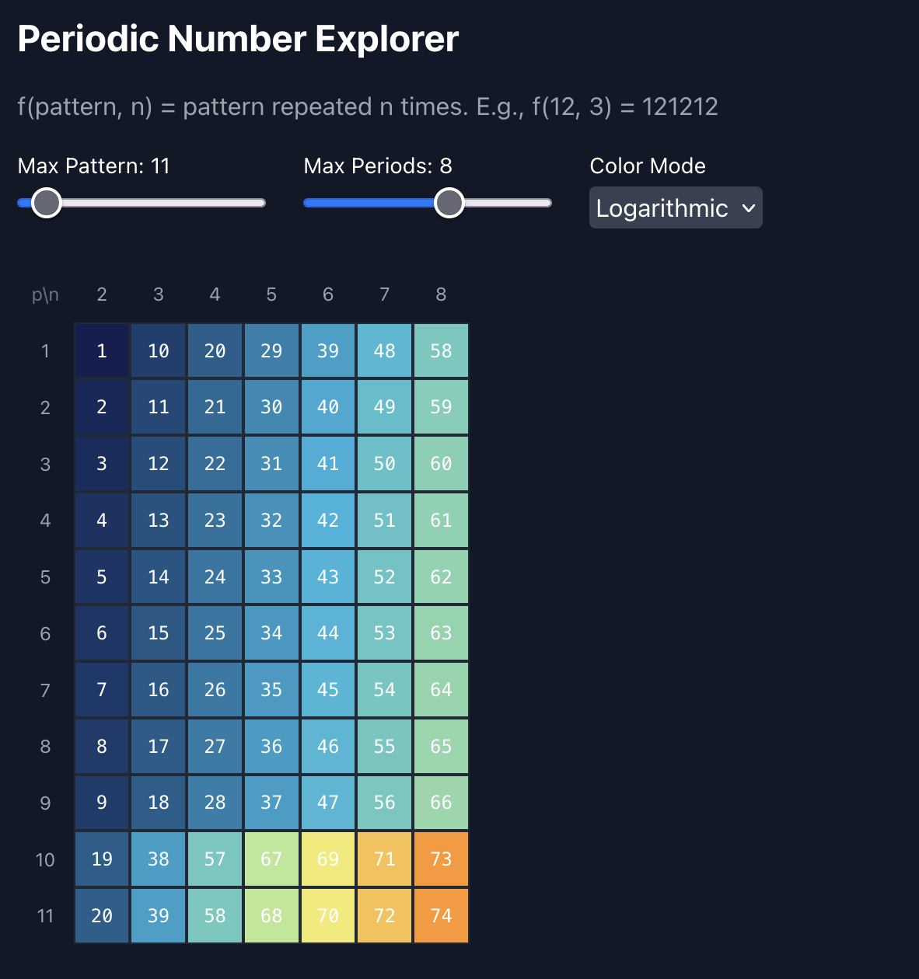Select the cell showing 19 in row 10
The width and height of the screenshot is (919, 979).
pyautogui.click(x=102, y=859)
